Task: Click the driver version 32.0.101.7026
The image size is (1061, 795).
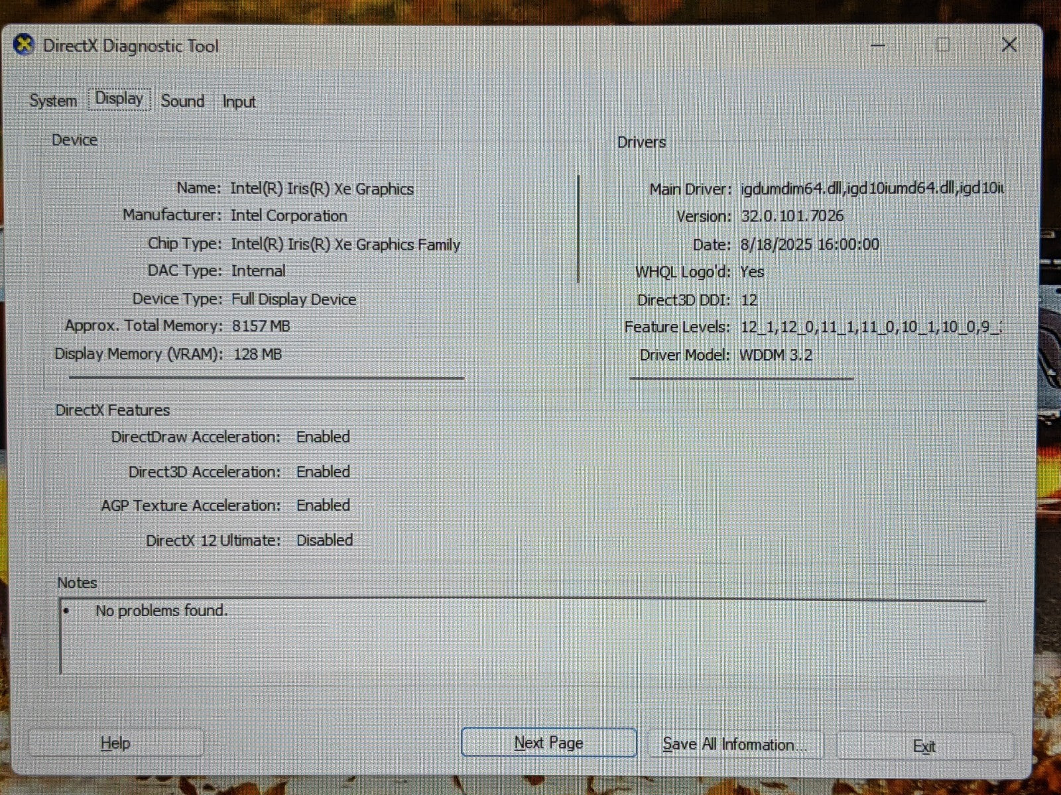Action: tap(792, 216)
